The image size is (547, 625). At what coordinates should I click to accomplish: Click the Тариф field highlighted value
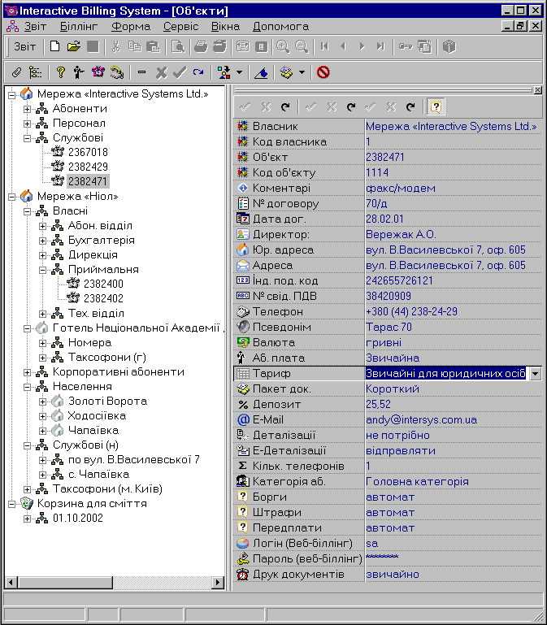click(445, 374)
